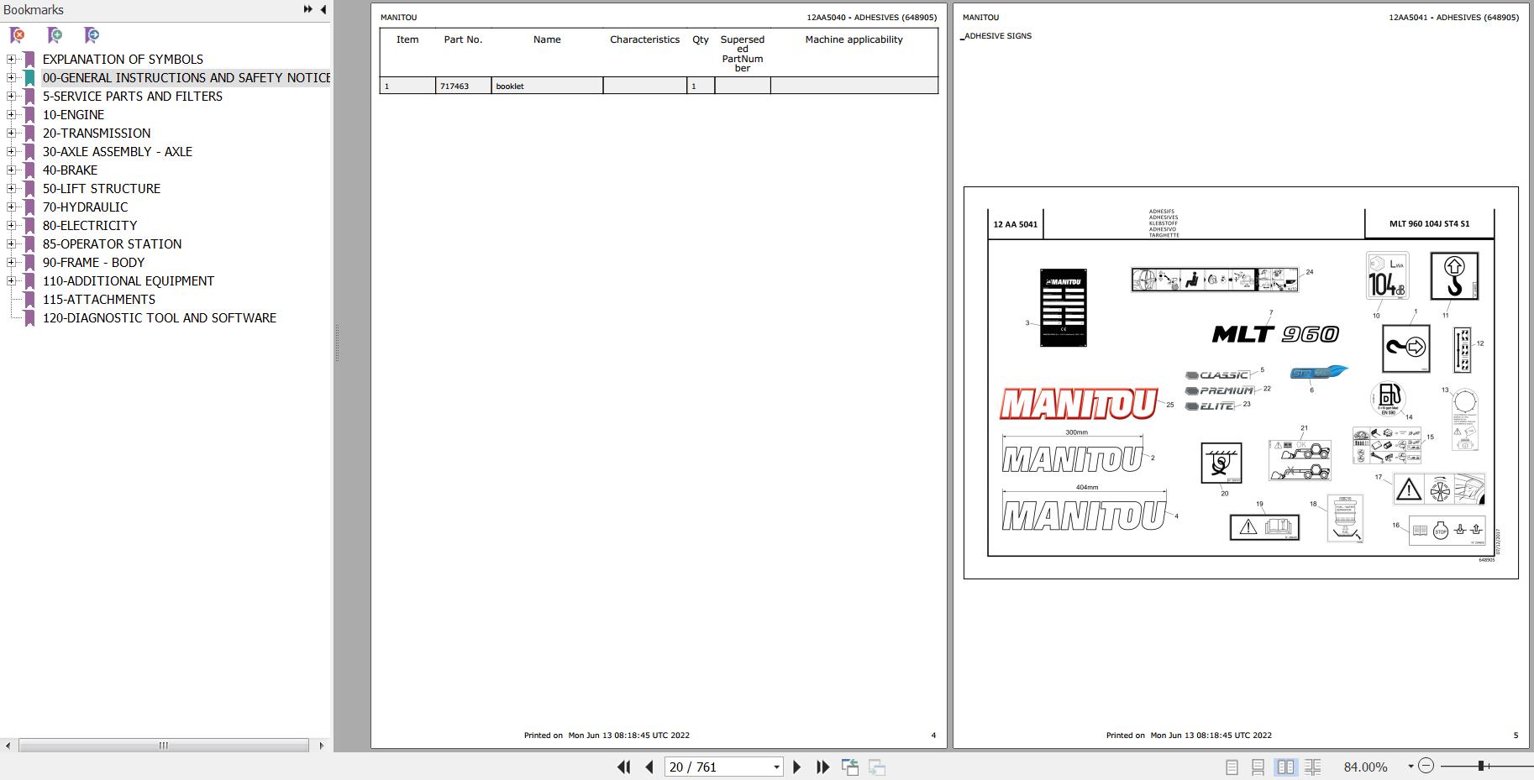The height and width of the screenshot is (780, 1534).
Task: Adjust the zoom slider handle
Action: 1481,766
